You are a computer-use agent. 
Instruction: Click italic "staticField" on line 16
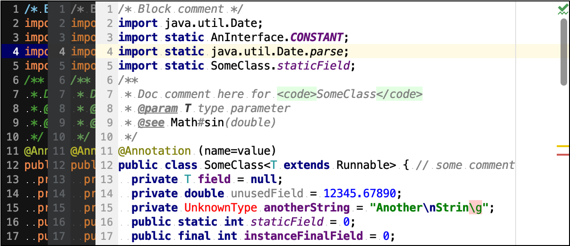click(287, 222)
